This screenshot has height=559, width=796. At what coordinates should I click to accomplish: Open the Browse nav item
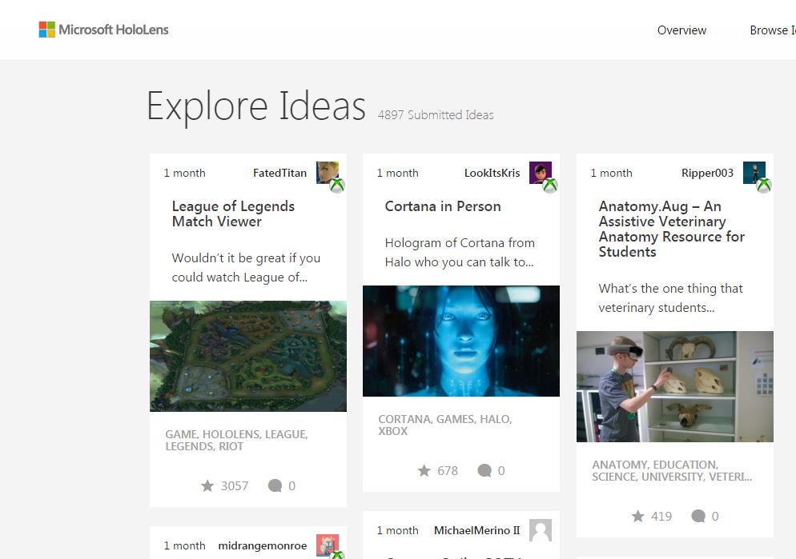(772, 30)
